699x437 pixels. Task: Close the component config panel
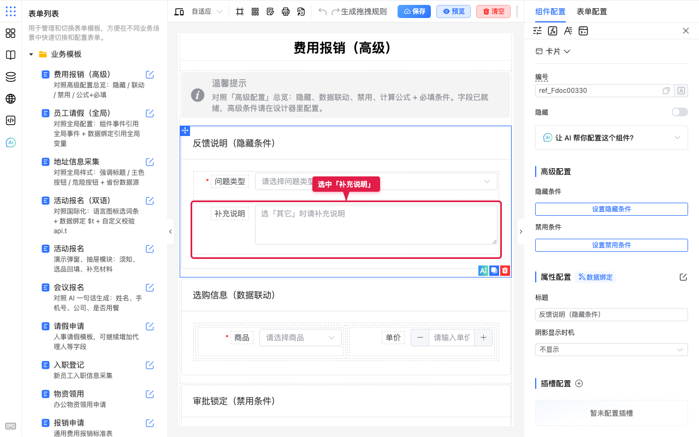pos(686,31)
